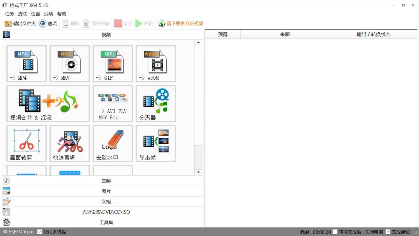Open the GIF conversion tool
This screenshot has width=419, height=236.
[x=113, y=64]
